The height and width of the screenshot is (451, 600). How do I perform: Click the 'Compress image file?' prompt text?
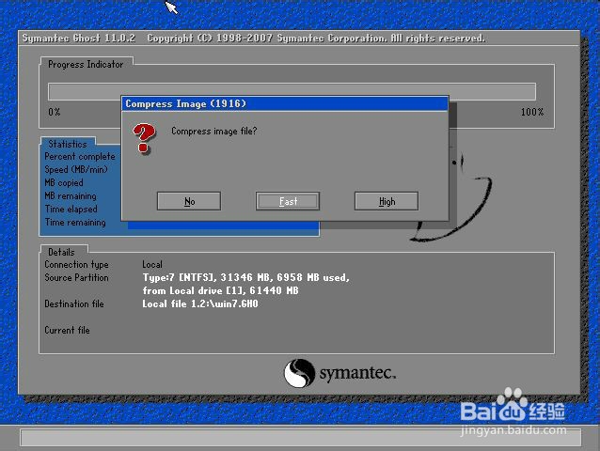[213, 132]
